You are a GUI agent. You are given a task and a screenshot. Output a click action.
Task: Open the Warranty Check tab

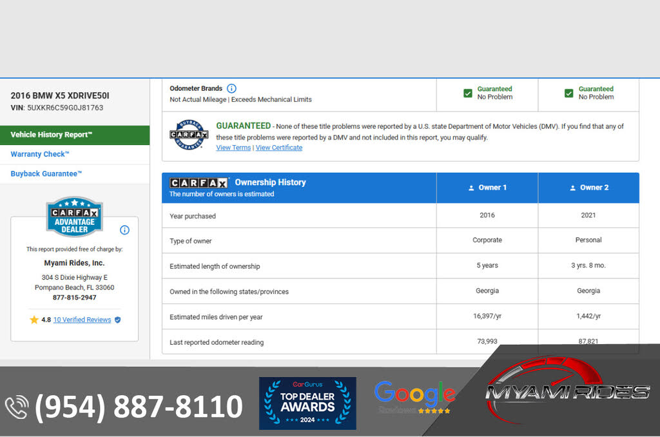75,155
